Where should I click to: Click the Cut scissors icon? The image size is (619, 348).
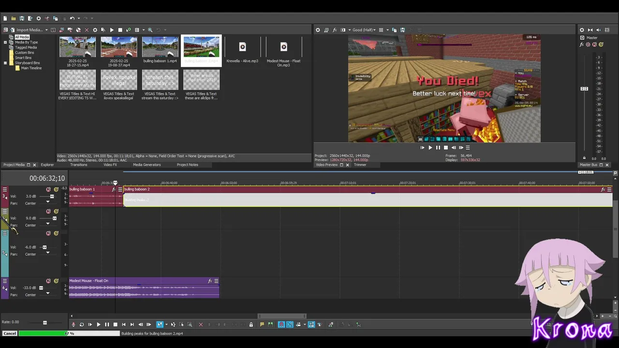click(47, 18)
